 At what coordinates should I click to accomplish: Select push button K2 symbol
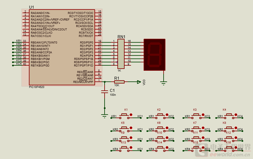click(x=160, y=117)
